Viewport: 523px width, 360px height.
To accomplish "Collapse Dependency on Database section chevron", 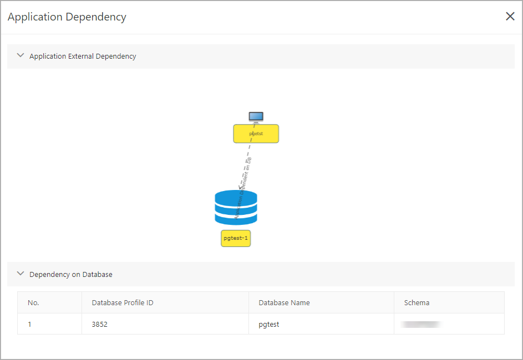I will pyautogui.click(x=21, y=274).
